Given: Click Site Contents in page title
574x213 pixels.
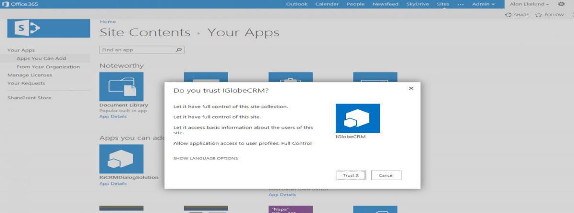Looking at the screenshot, I should pos(145,32).
